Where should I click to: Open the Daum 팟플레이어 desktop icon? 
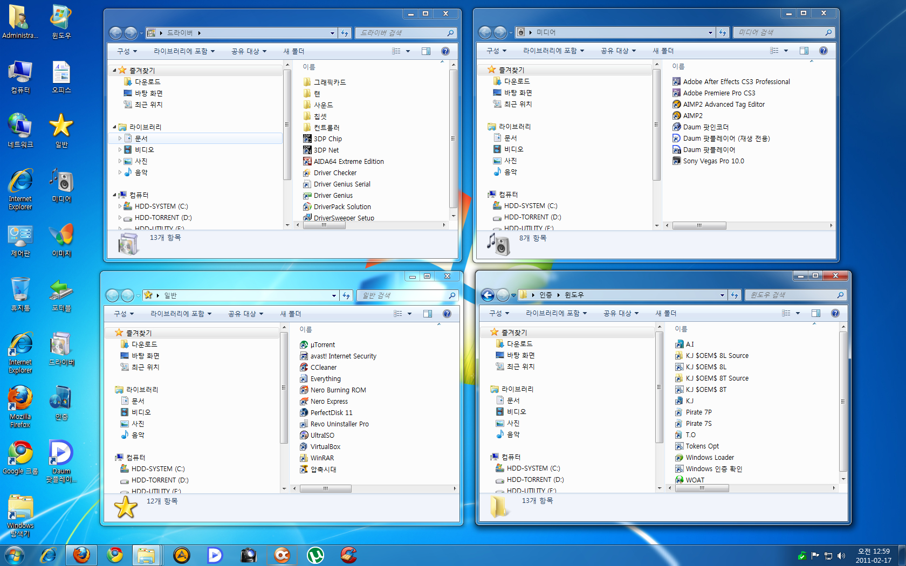61,461
